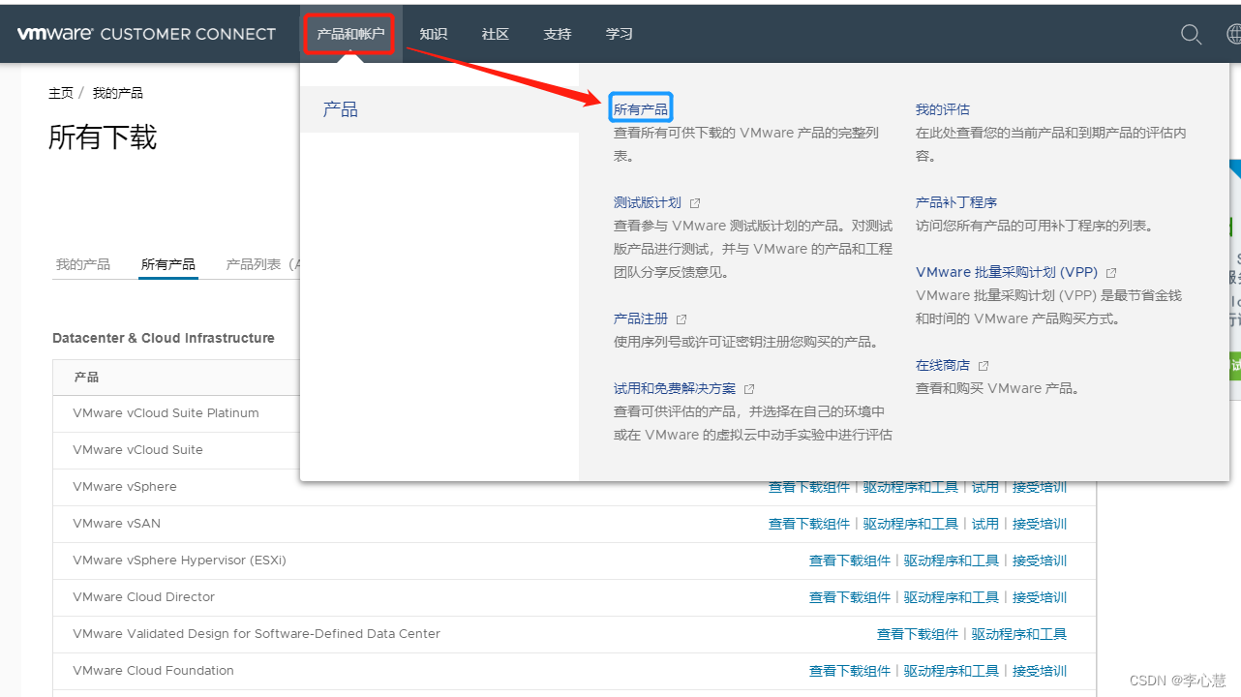
Task: Select VMware Validated Design product name
Action: tap(257, 634)
